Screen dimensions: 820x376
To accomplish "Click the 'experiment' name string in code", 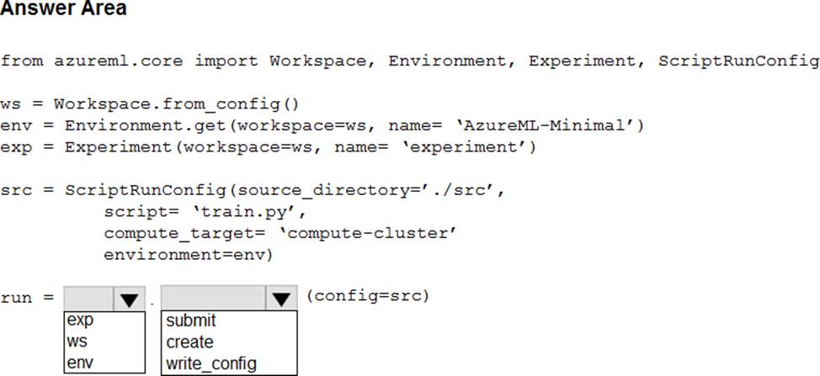I will (461, 148).
